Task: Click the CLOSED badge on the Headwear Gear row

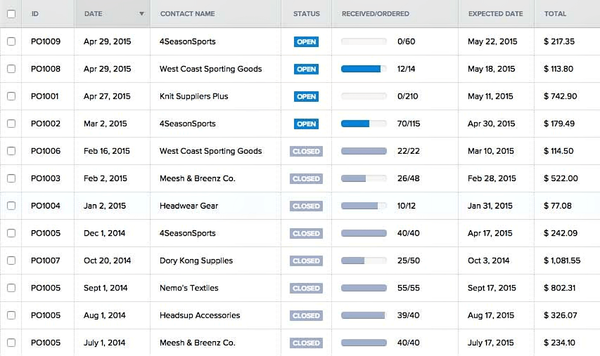Action: click(306, 206)
